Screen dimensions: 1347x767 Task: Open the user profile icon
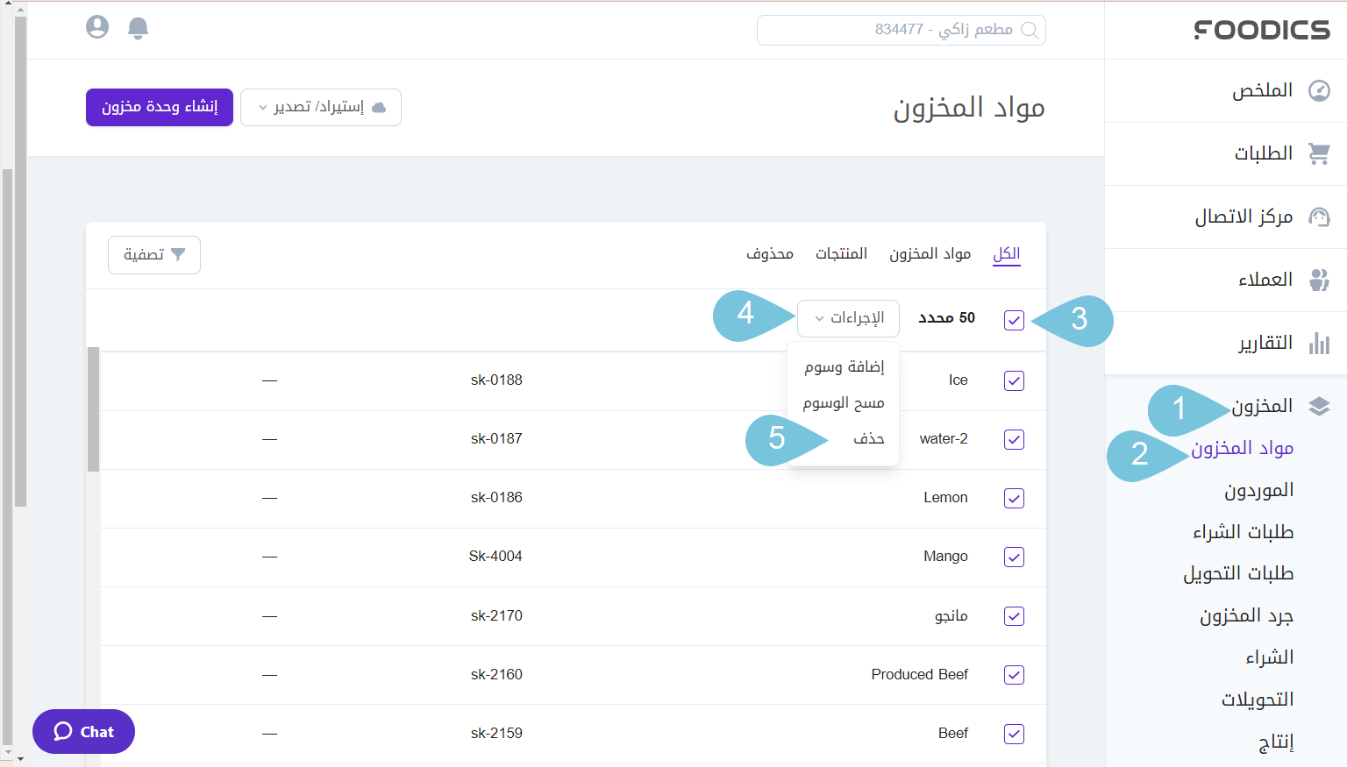pos(97,27)
